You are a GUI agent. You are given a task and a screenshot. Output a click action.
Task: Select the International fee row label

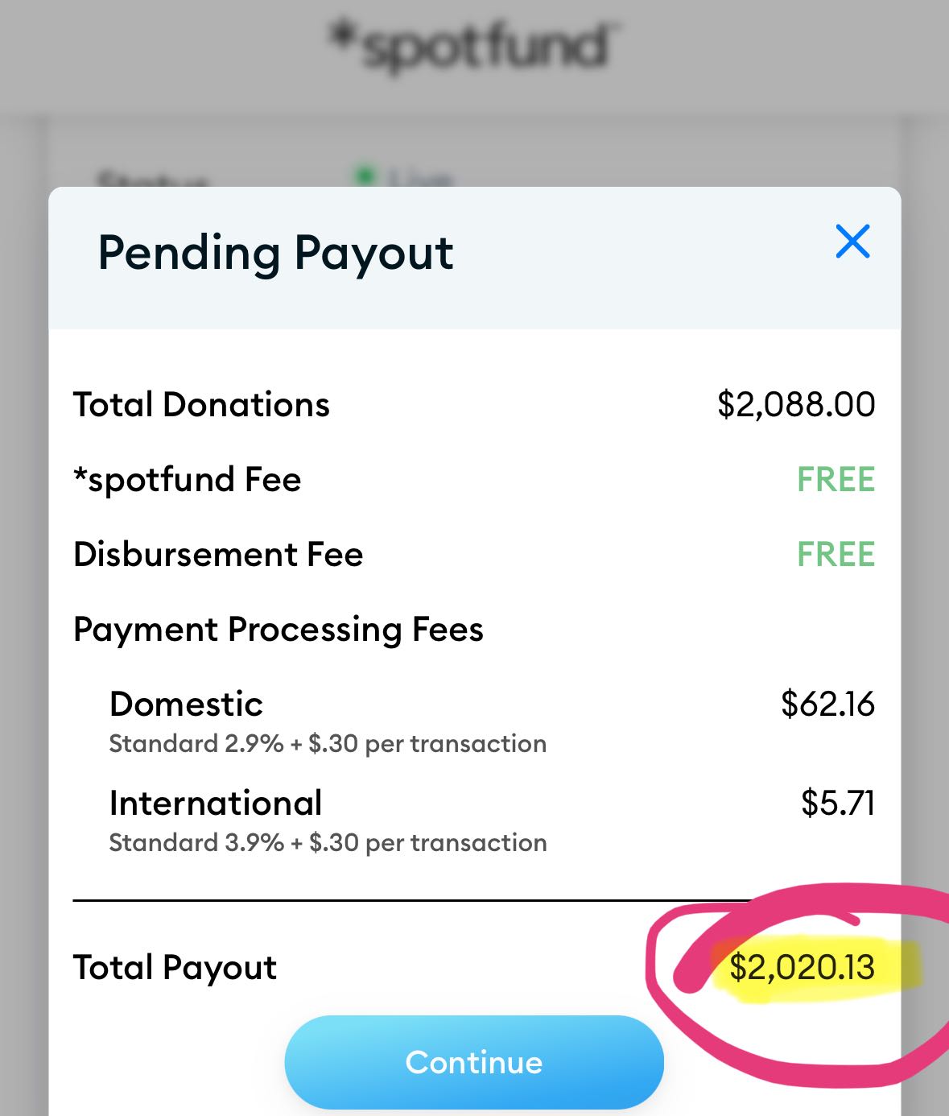(216, 804)
